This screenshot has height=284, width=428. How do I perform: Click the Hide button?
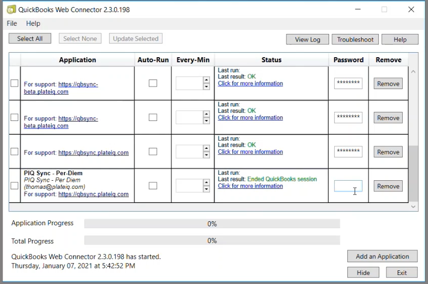pos(363,272)
